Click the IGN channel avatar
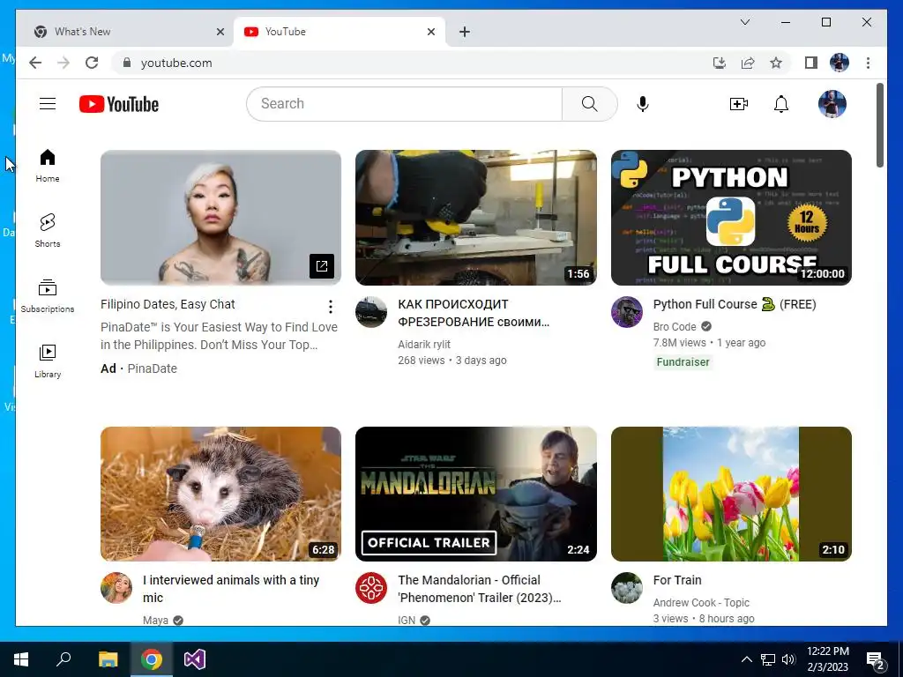 tap(371, 588)
